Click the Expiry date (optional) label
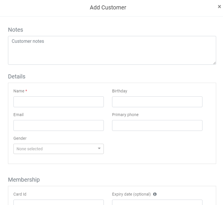 131,194
